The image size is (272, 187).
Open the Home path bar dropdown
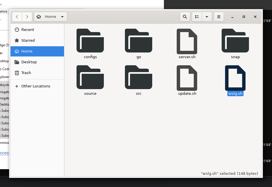click(50, 17)
